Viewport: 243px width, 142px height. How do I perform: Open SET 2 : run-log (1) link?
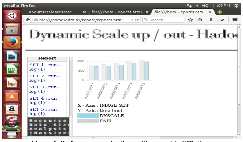click(45, 78)
